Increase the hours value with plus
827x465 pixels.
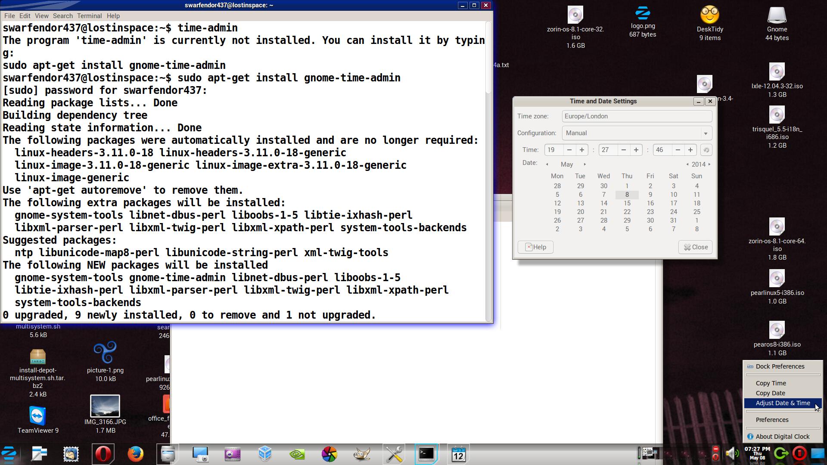click(581, 150)
